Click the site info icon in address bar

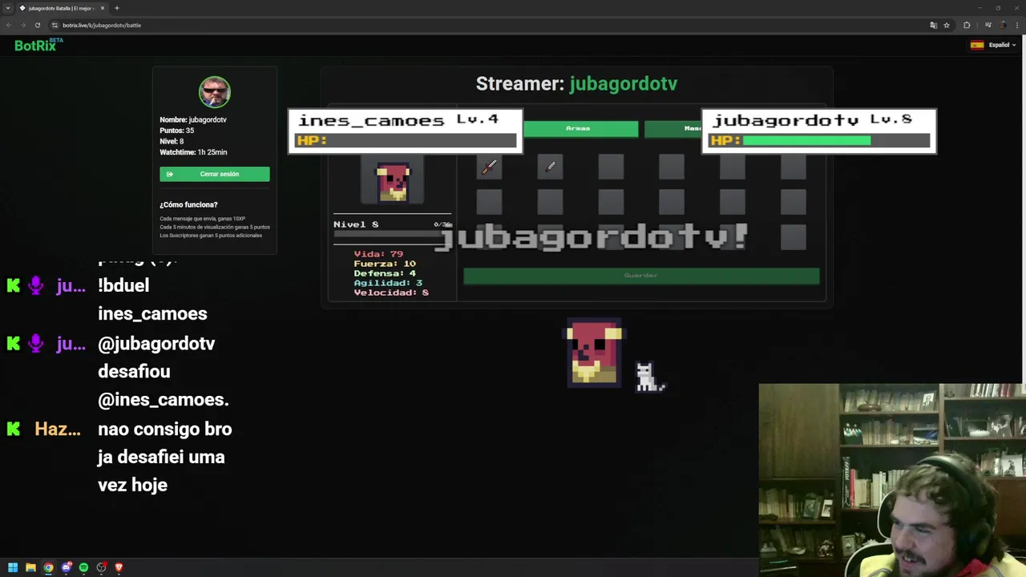[x=55, y=25]
